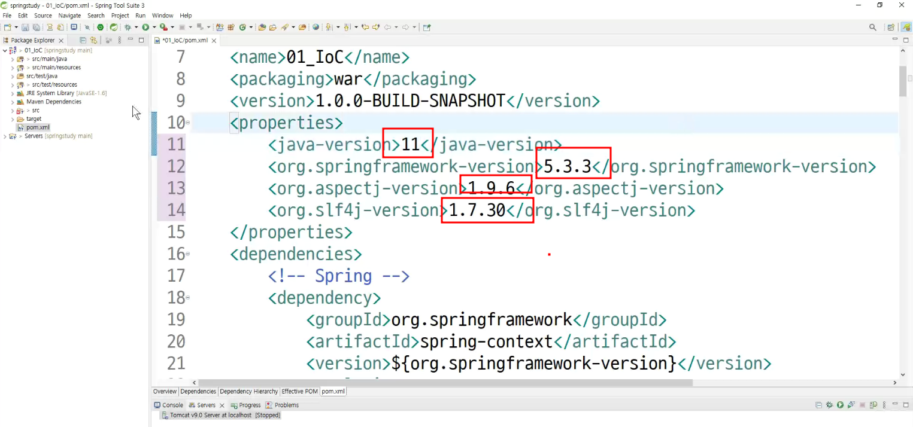Expand the src/main/java folder

[x=13, y=59]
